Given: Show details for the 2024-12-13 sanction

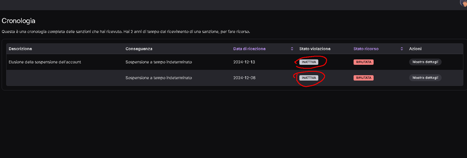Looking at the screenshot, I should point(425,62).
